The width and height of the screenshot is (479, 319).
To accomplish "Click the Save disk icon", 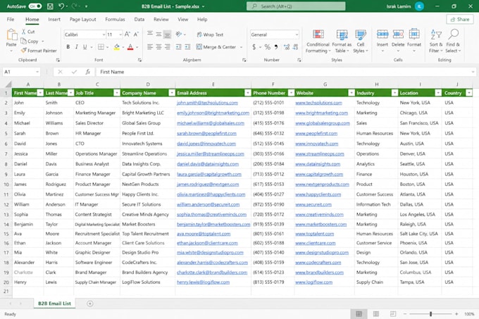I will click(50, 6).
